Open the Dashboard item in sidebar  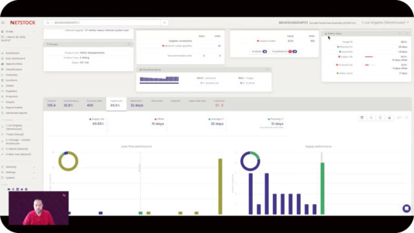pyautogui.click(x=12, y=53)
